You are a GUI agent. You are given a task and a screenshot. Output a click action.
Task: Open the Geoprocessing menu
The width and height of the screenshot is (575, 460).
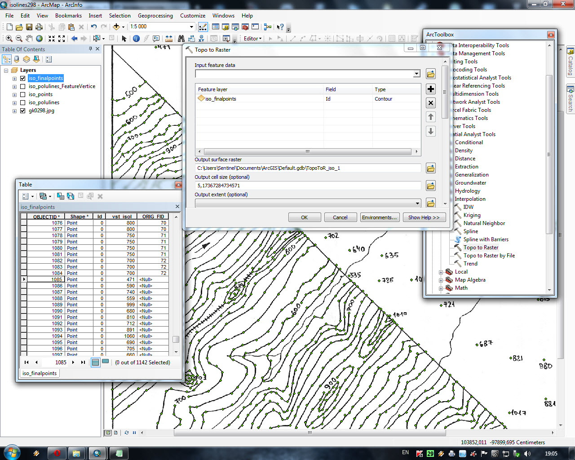click(155, 16)
